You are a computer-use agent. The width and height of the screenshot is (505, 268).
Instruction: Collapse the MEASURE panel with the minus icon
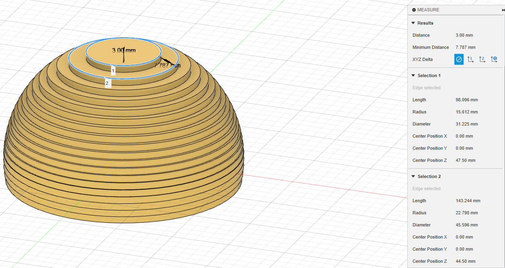point(414,10)
